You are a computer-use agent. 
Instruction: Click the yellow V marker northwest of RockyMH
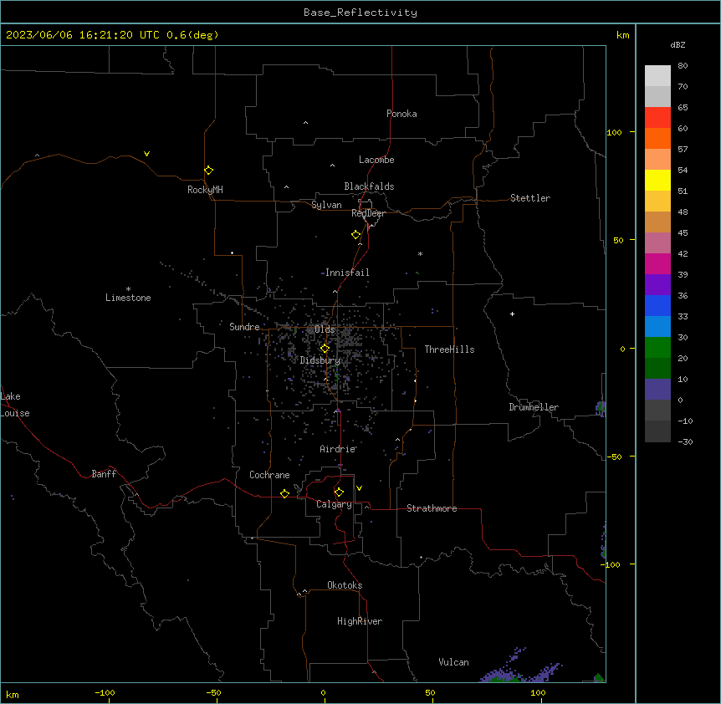146,154
